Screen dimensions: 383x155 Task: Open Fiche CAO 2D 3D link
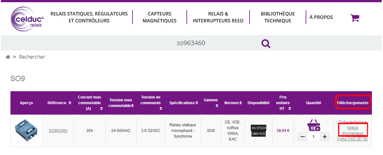(x=353, y=139)
